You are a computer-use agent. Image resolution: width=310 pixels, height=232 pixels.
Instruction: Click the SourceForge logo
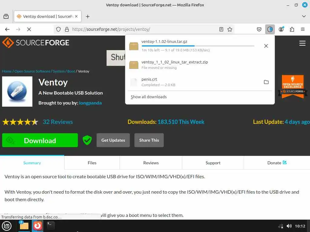[x=36, y=43]
